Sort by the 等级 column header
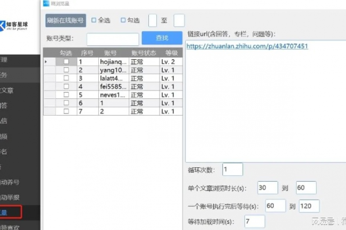The width and height of the screenshot is (346, 230). [172, 53]
